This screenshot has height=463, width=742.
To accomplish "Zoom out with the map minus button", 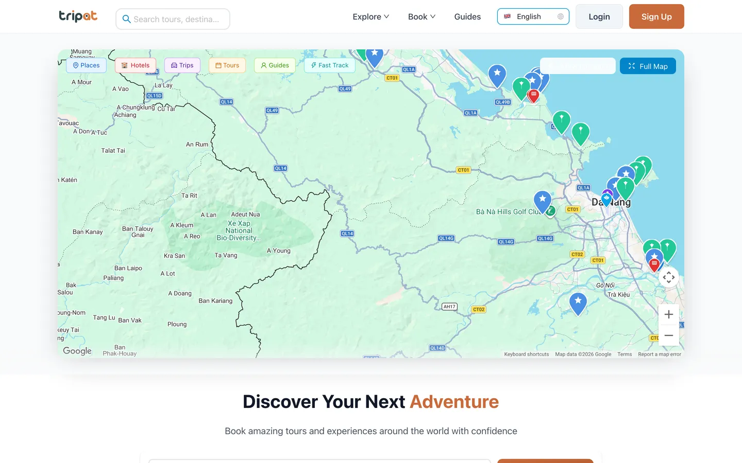I will [669, 335].
